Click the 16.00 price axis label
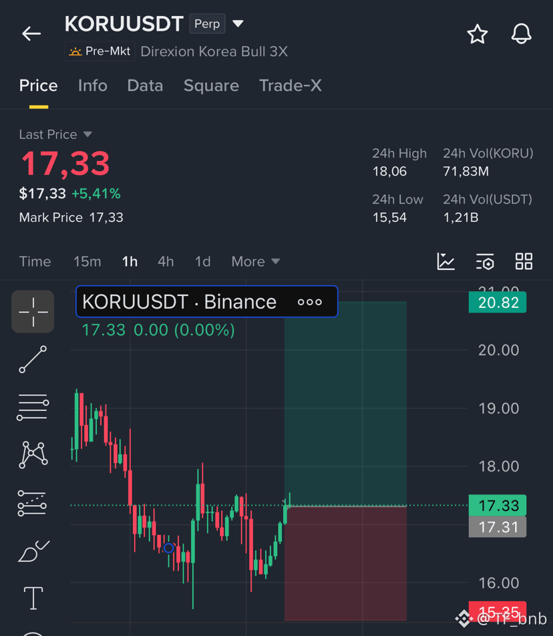Screen dimensions: 553x636 point(498,583)
